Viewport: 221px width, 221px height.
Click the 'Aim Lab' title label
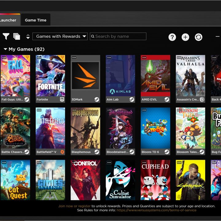112,99
